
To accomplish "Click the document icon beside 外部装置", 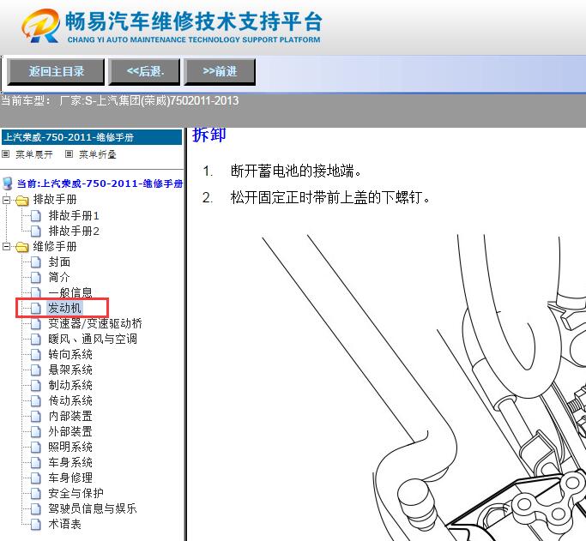I will 36,431.
